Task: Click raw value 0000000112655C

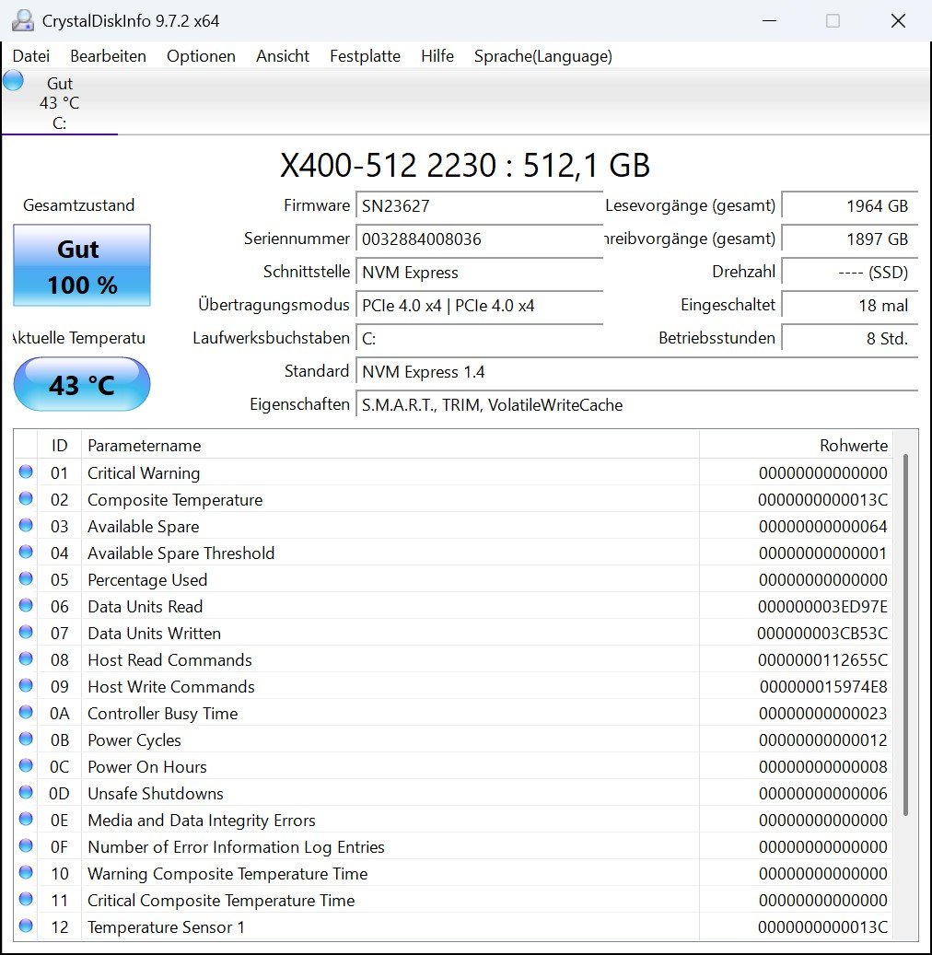Action: (822, 660)
